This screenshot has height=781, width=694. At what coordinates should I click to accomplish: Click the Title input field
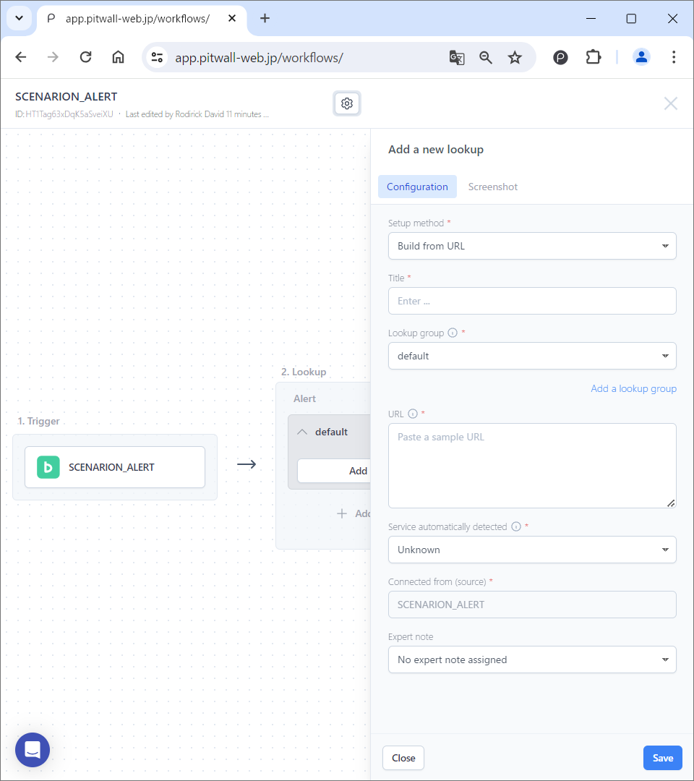coord(532,301)
